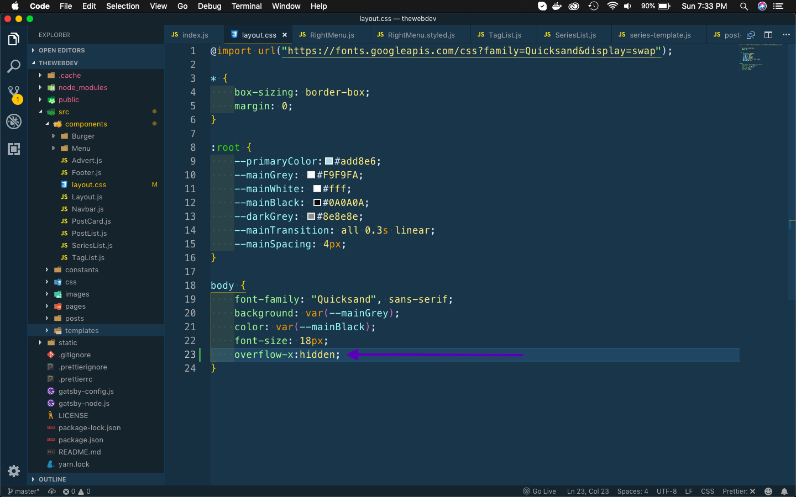Image resolution: width=796 pixels, height=497 pixels.
Task: Expand the OUTLINE section
Action: [96, 479]
